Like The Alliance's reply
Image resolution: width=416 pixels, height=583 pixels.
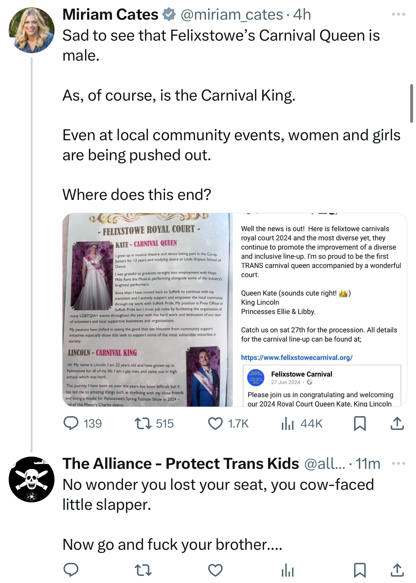tap(215, 570)
